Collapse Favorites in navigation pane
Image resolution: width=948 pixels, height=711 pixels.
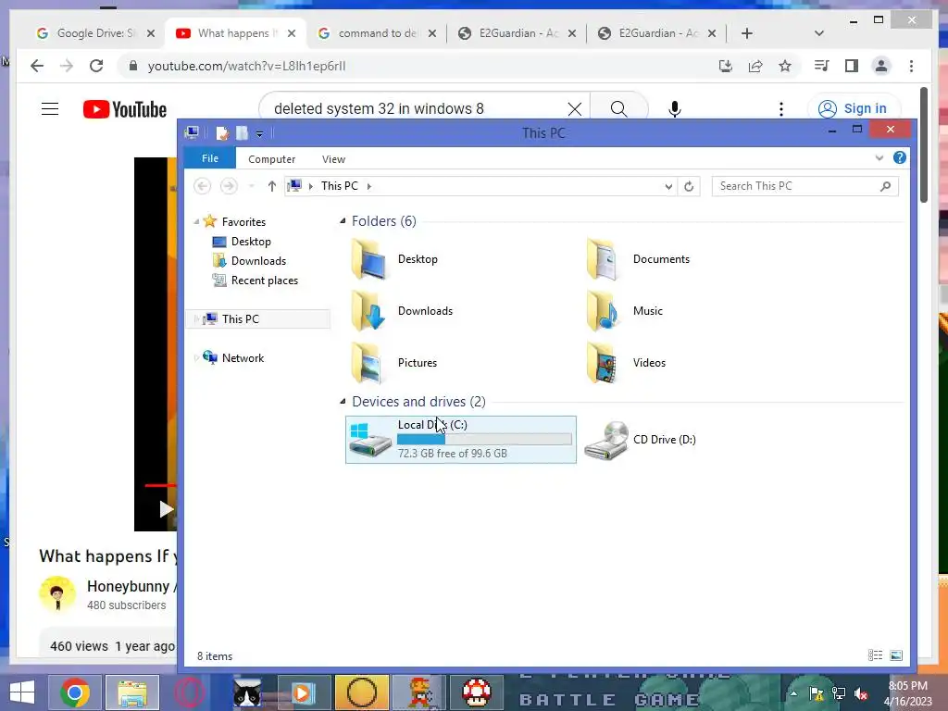click(x=196, y=222)
